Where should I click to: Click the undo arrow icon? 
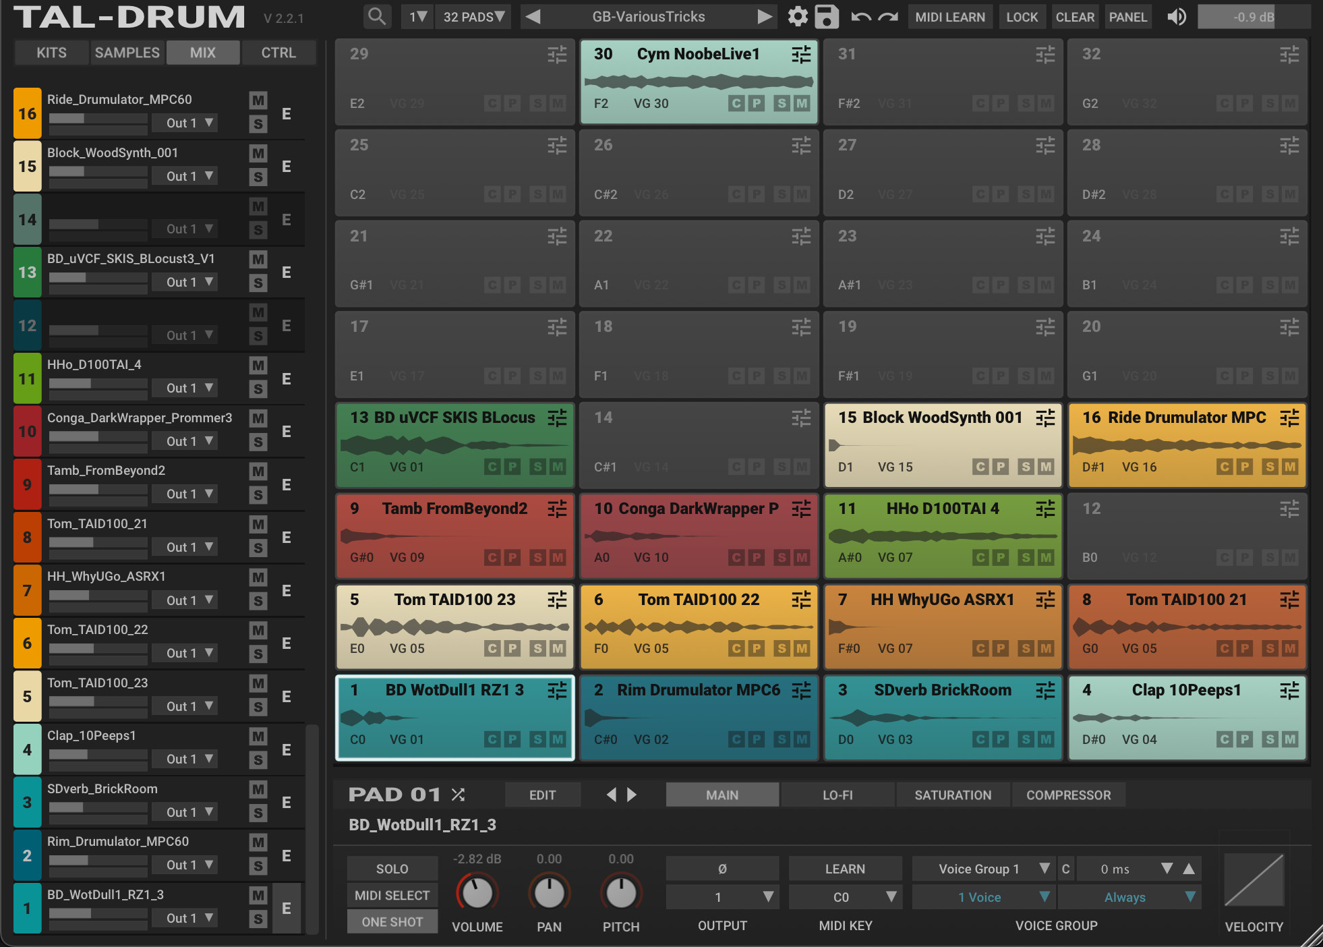(x=860, y=17)
